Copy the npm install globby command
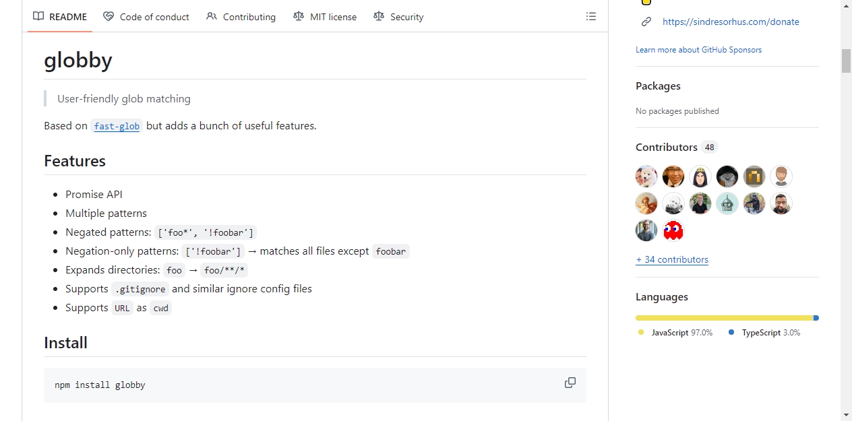 pos(570,383)
